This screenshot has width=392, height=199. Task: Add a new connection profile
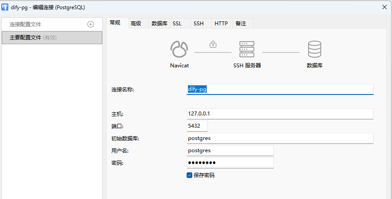90,24
